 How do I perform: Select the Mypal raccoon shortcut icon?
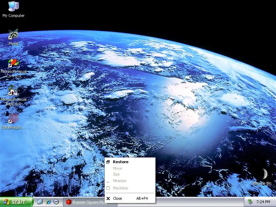[13, 37]
